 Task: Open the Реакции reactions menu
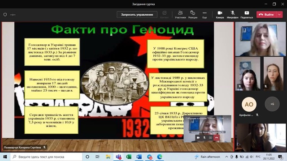[x=192, y=15]
